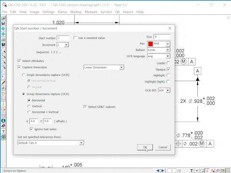The image size is (231, 173).
Task: Enable the Highlight (light) checkbox
Action: coord(168,82)
